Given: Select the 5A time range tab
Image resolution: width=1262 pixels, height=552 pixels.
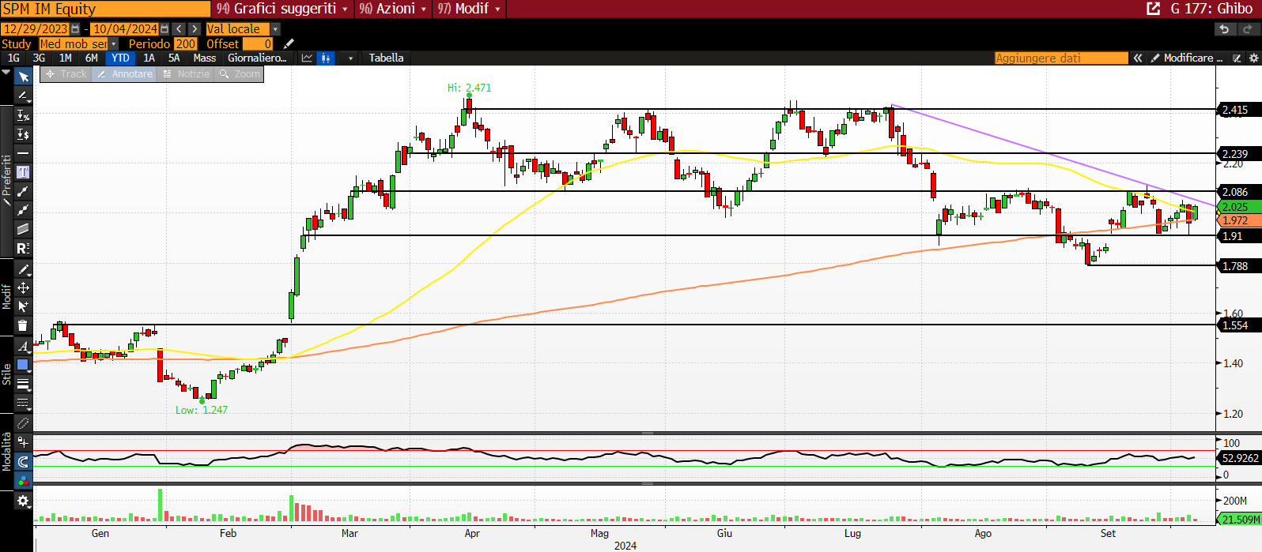Looking at the screenshot, I should point(174,58).
